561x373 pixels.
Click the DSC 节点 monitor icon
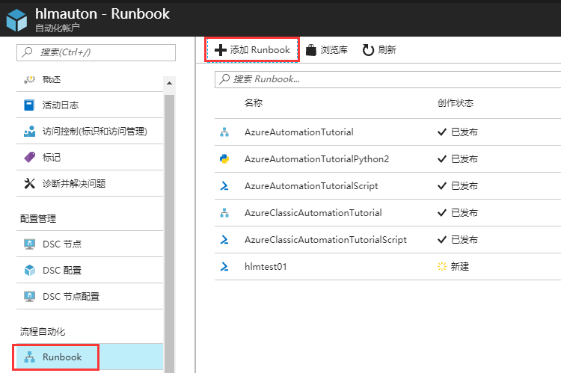30,244
